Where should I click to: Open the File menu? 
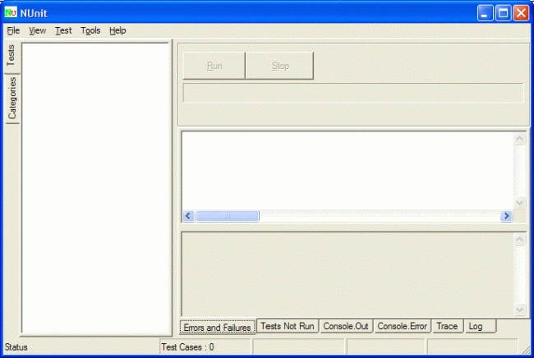click(x=13, y=30)
